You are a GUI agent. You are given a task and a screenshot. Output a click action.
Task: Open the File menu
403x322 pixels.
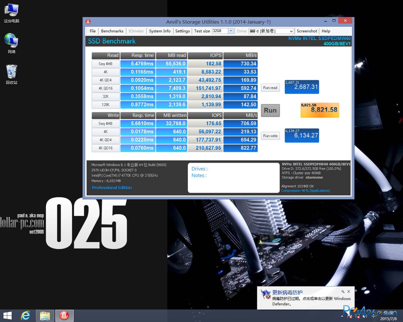(93, 31)
